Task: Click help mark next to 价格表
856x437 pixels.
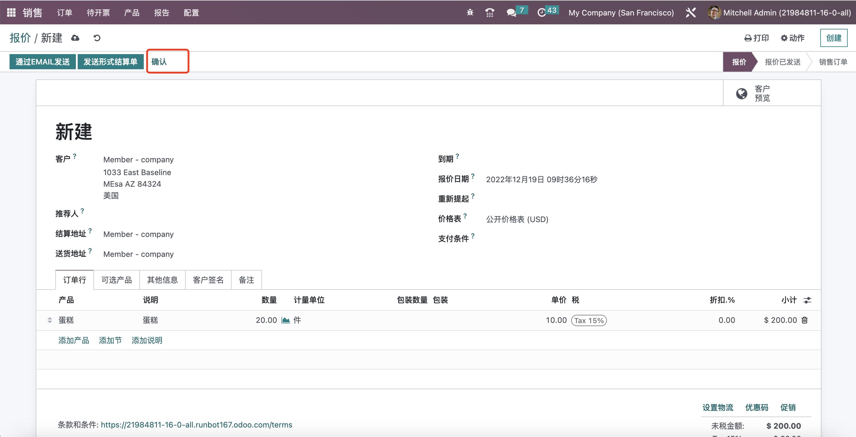Action: click(x=465, y=216)
